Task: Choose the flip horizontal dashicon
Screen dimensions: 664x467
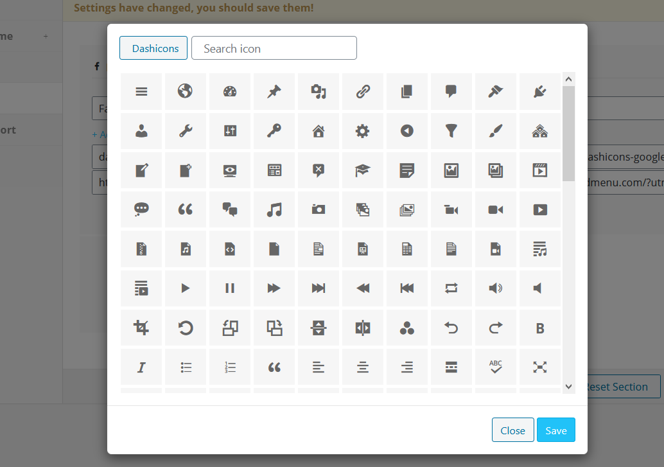Action: (362, 328)
